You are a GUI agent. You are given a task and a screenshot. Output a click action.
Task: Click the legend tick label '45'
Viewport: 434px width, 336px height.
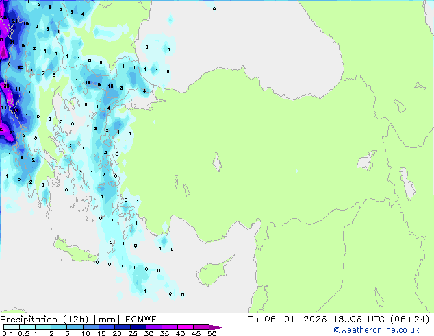(x=196, y=333)
